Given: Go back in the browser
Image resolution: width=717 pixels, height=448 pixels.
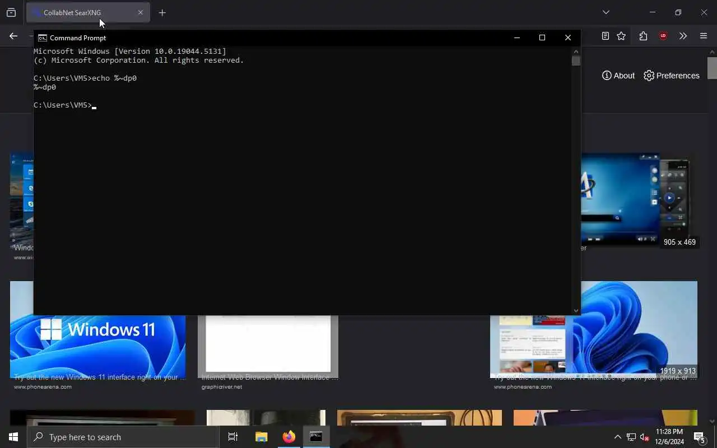Looking at the screenshot, I should pos(13,36).
